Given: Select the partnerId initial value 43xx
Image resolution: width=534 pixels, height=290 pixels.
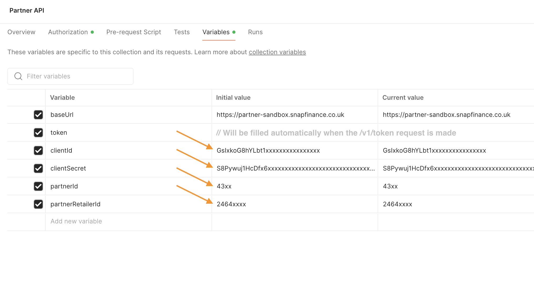Looking at the screenshot, I should pyautogui.click(x=224, y=186).
